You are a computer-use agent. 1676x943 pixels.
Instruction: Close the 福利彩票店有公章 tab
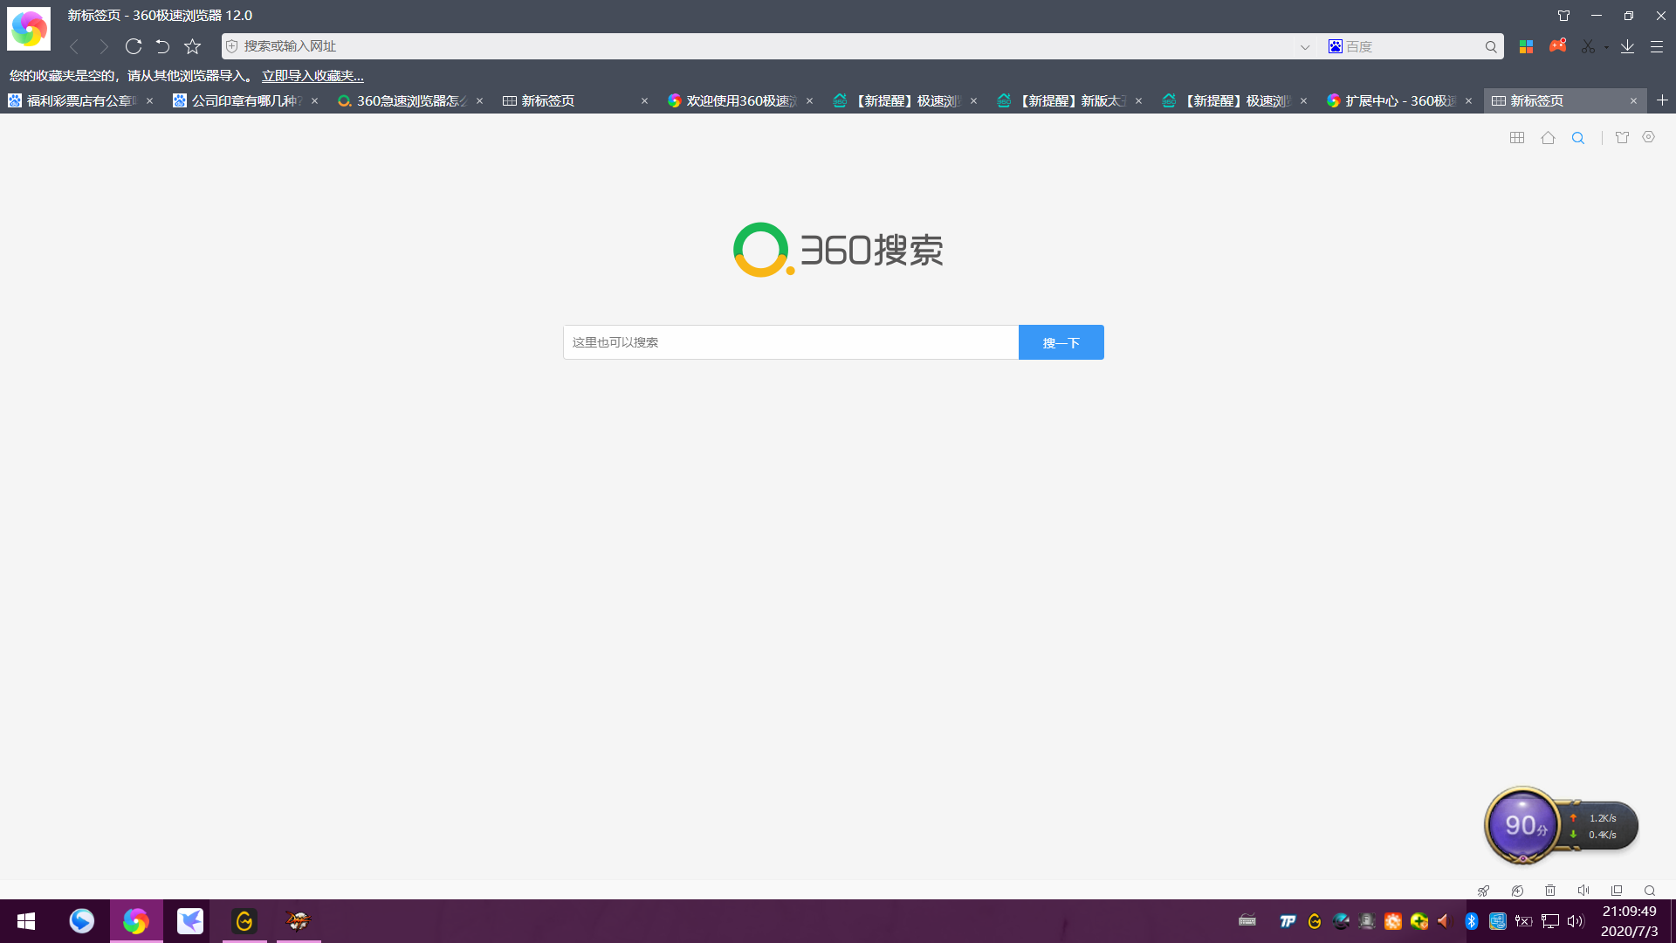(150, 101)
